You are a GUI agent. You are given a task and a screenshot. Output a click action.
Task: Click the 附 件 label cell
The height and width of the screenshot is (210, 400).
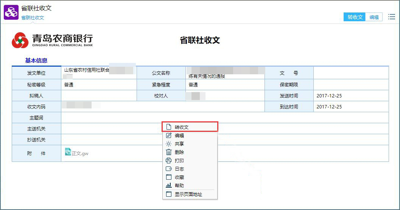point(36,153)
